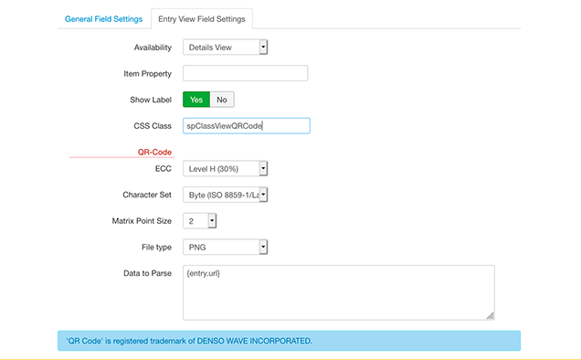Open the ECC level dropdown
Image resolution: width=581 pixels, height=360 pixels.
pos(225,169)
